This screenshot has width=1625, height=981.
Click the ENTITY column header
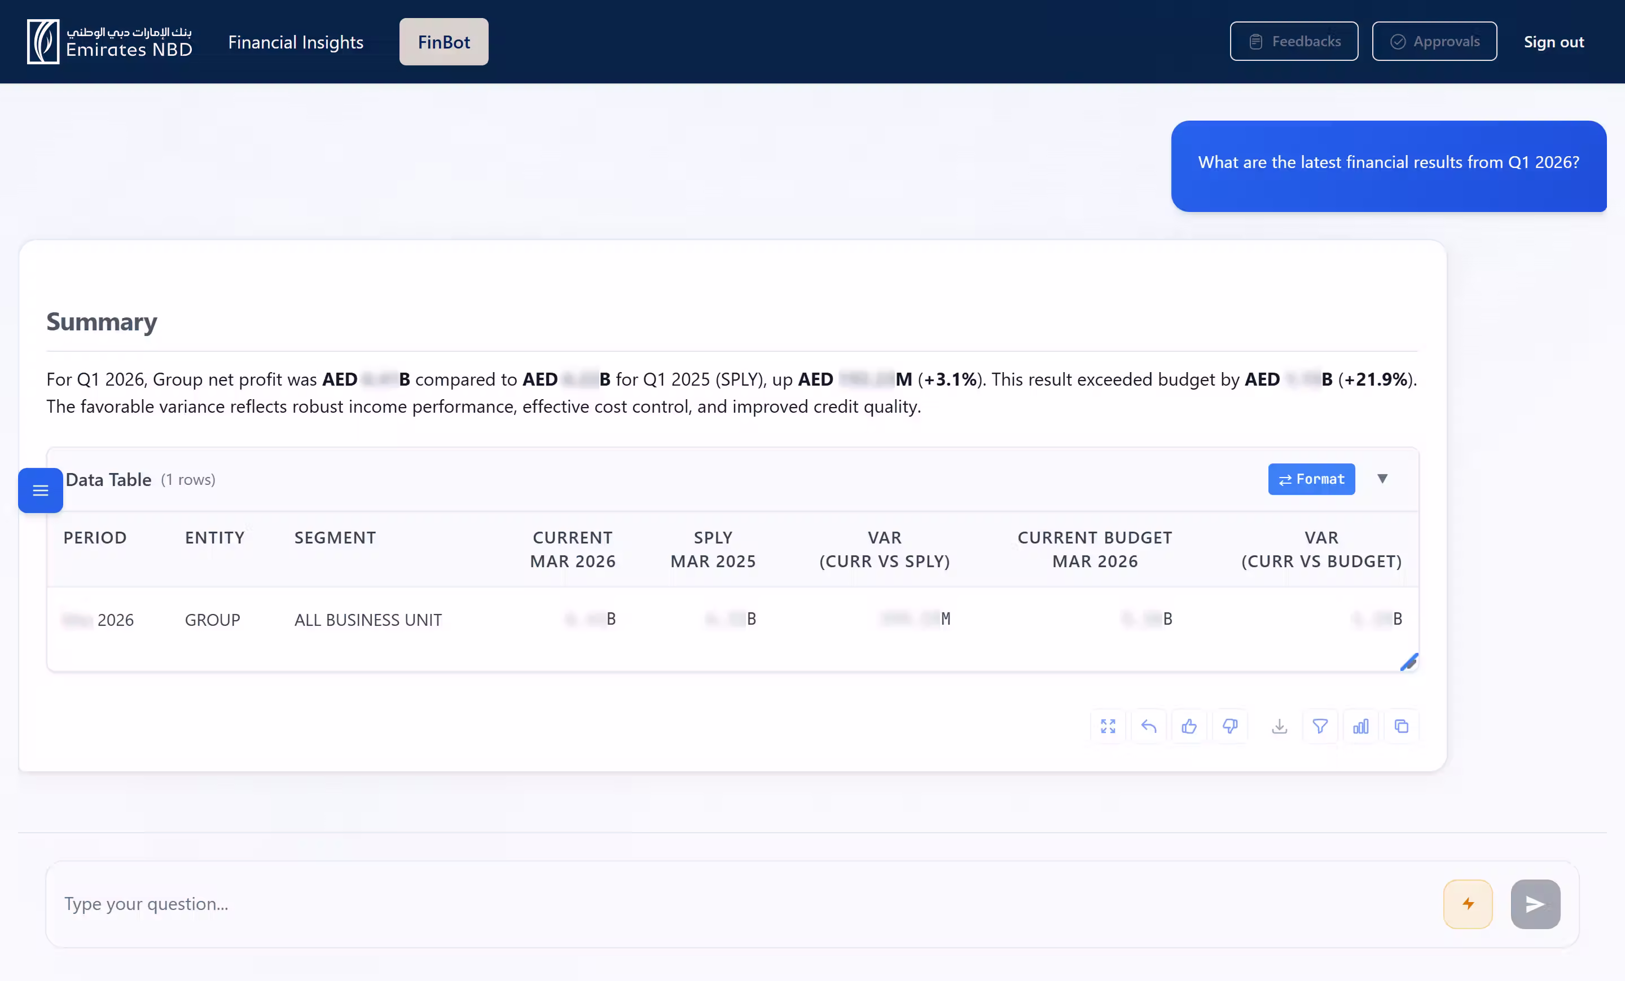(x=215, y=538)
